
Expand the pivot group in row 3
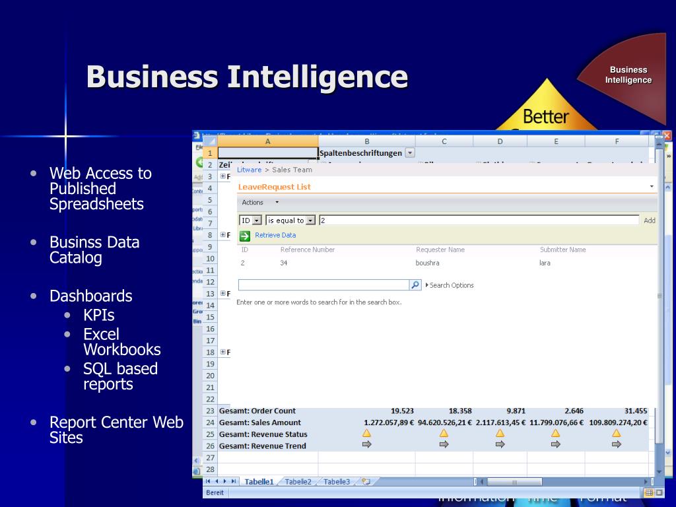tap(223, 176)
